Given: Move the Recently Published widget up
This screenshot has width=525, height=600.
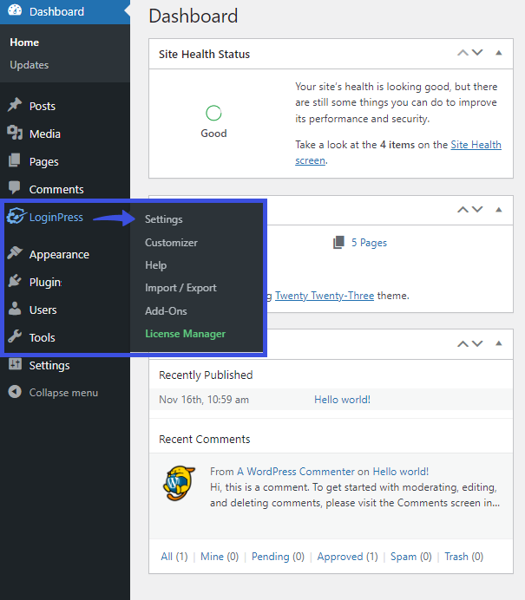Looking at the screenshot, I should tap(463, 343).
